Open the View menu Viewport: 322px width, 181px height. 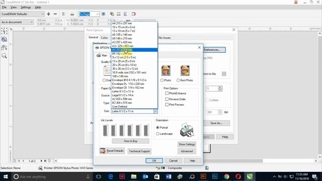(14, 7)
